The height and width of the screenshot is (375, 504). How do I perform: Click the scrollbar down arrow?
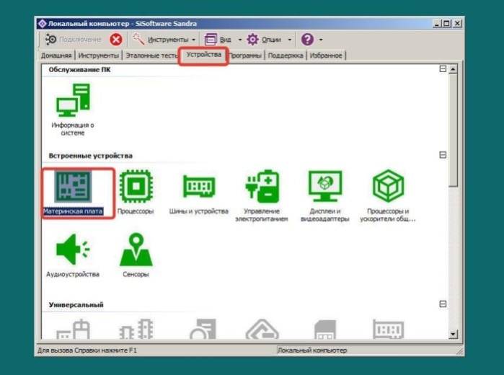pos(453,334)
